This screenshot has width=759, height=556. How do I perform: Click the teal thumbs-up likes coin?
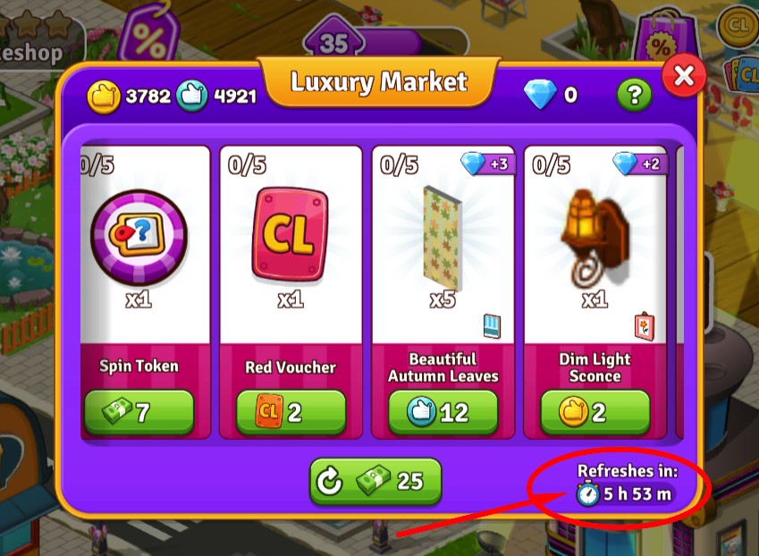[x=192, y=96]
